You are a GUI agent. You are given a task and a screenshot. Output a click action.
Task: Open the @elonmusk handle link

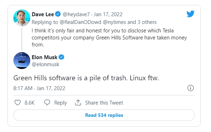click(x=45, y=64)
